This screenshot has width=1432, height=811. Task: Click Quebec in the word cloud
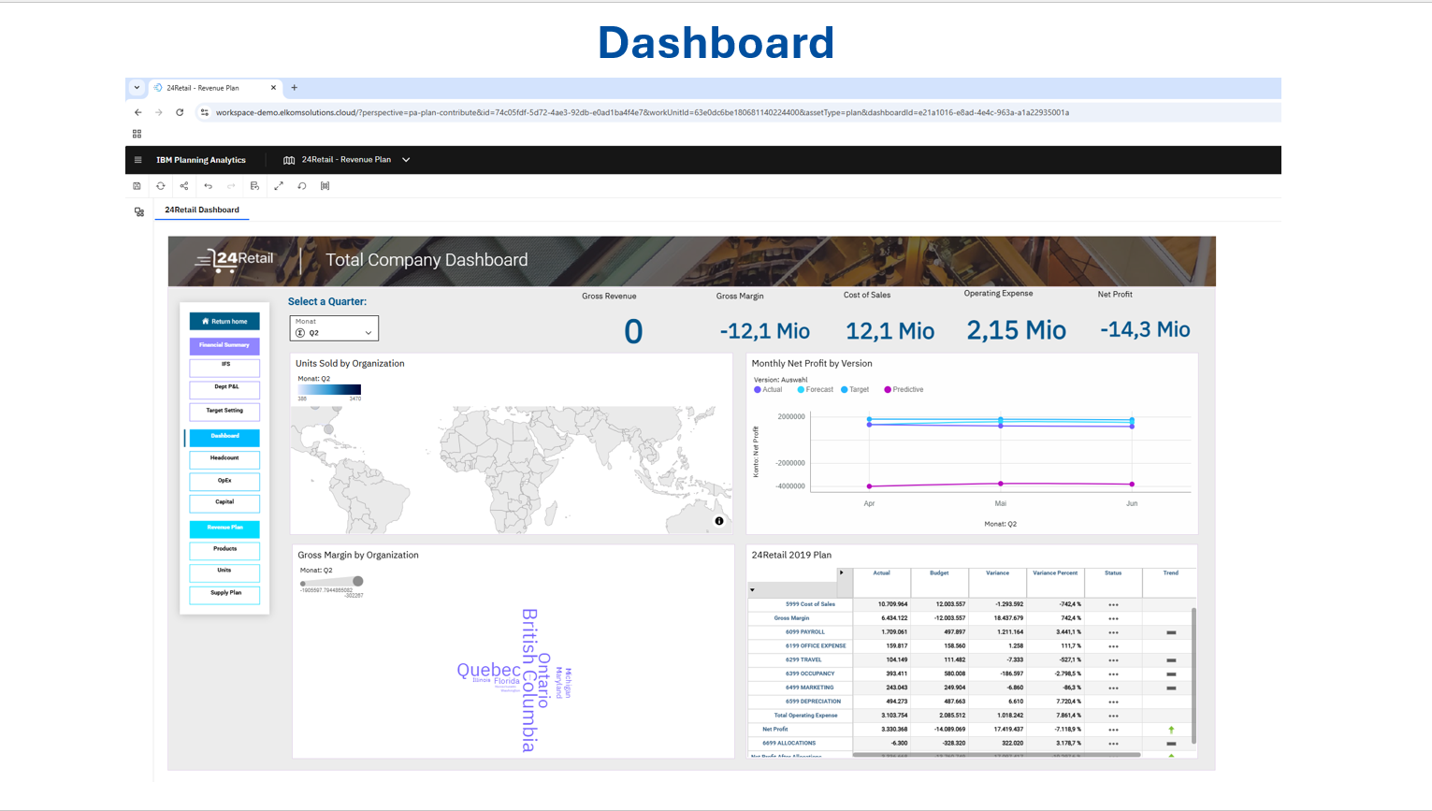click(x=488, y=671)
